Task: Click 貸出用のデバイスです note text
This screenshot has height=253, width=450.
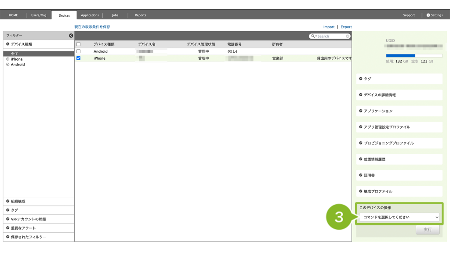Action: (334, 58)
